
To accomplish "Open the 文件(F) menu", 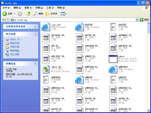I will (6, 8).
